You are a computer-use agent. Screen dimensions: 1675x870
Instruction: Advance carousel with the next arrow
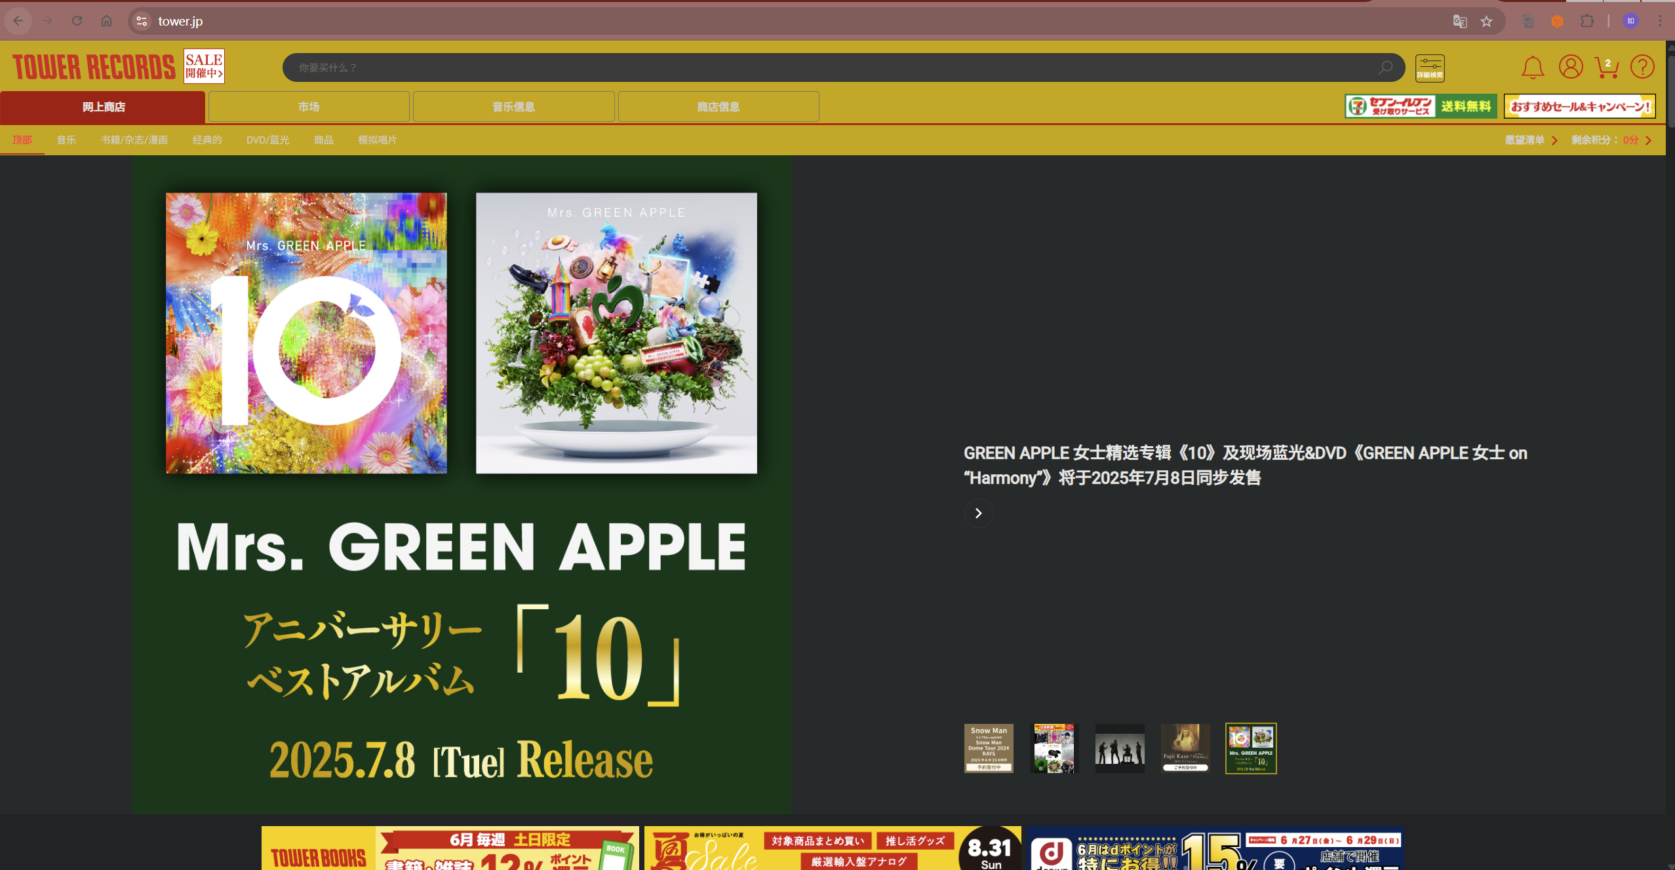[x=978, y=513]
